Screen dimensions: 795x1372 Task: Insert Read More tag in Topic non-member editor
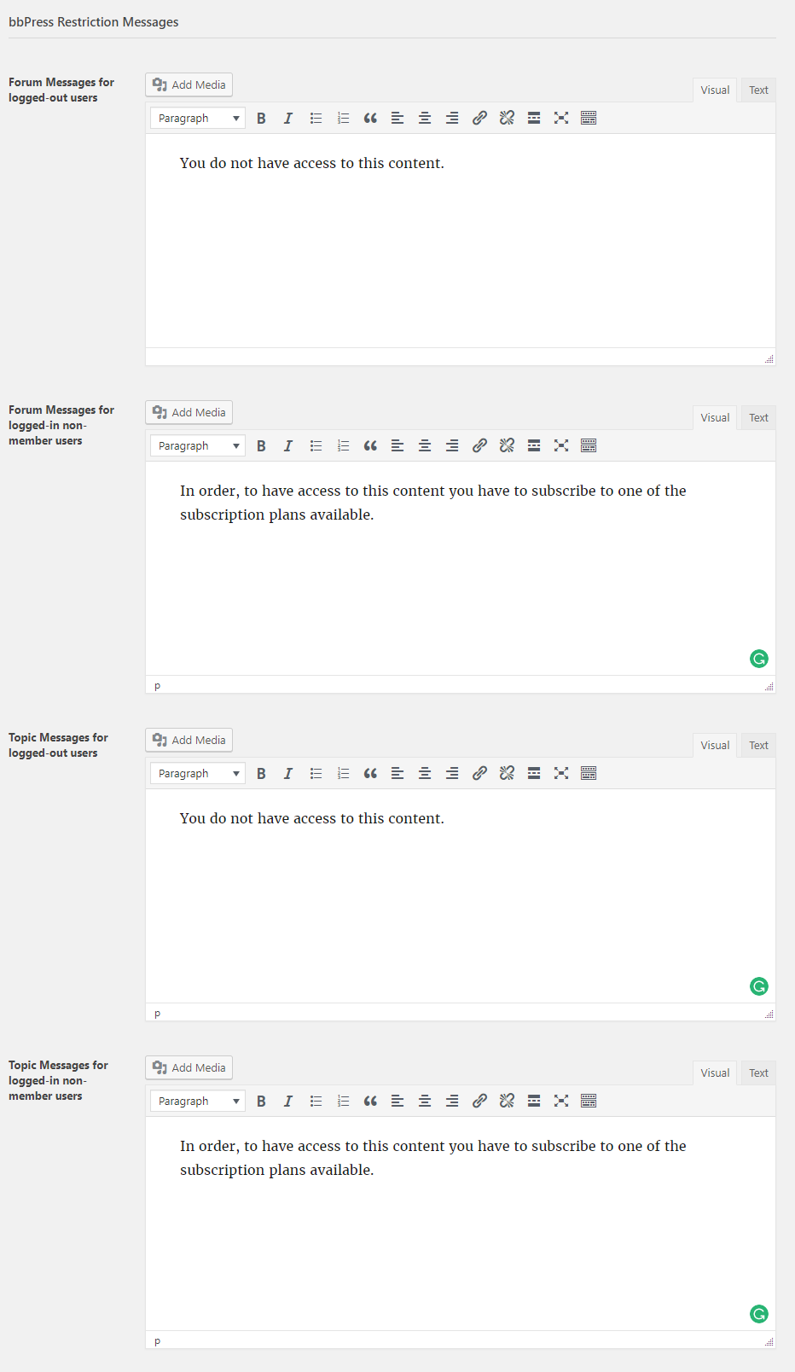click(534, 1102)
